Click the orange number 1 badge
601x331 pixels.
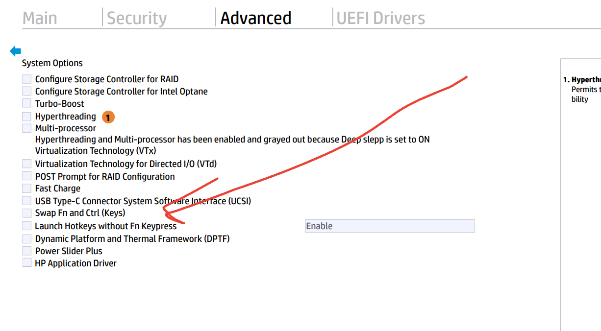click(108, 117)
